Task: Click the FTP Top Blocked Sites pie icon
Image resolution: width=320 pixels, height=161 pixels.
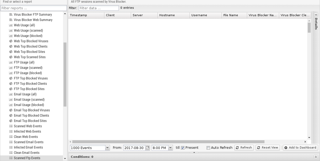Action: pos(11,89)
